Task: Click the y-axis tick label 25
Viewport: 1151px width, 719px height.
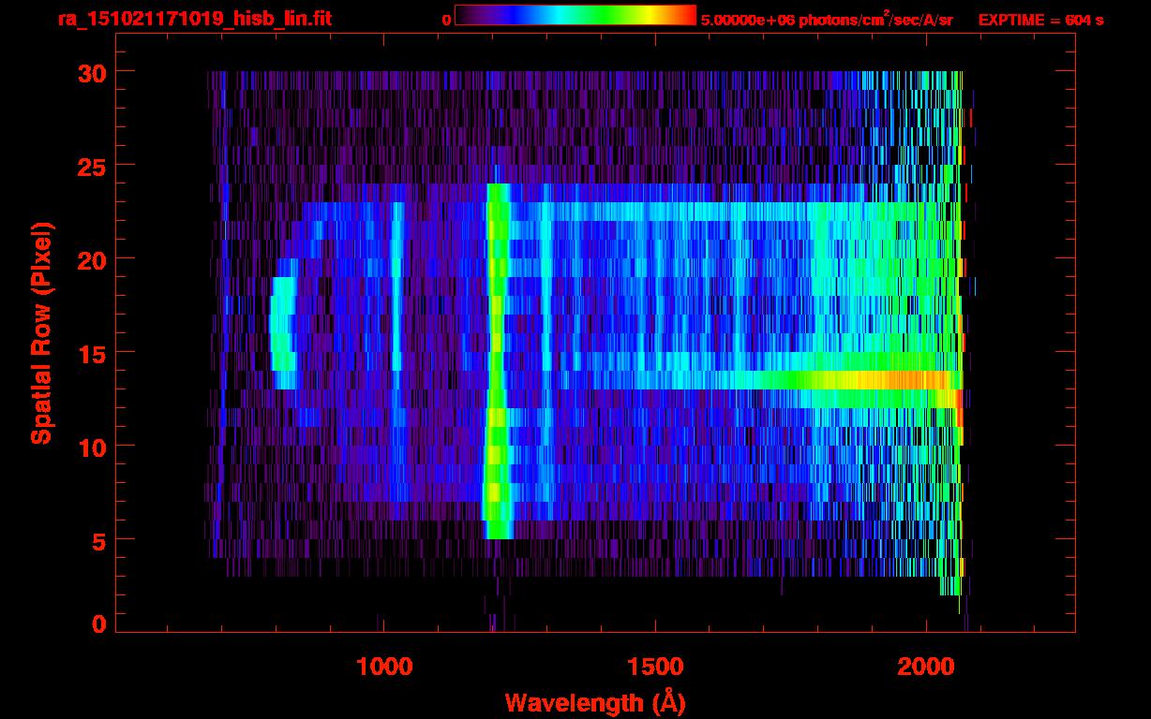Action: [92, 166]
